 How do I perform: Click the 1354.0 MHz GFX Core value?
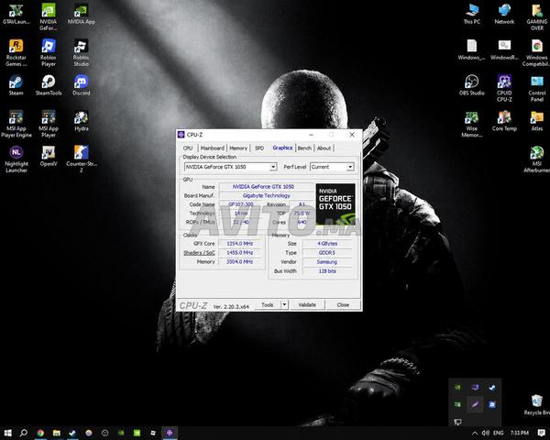pyautogui.click(x=240, y=244)
